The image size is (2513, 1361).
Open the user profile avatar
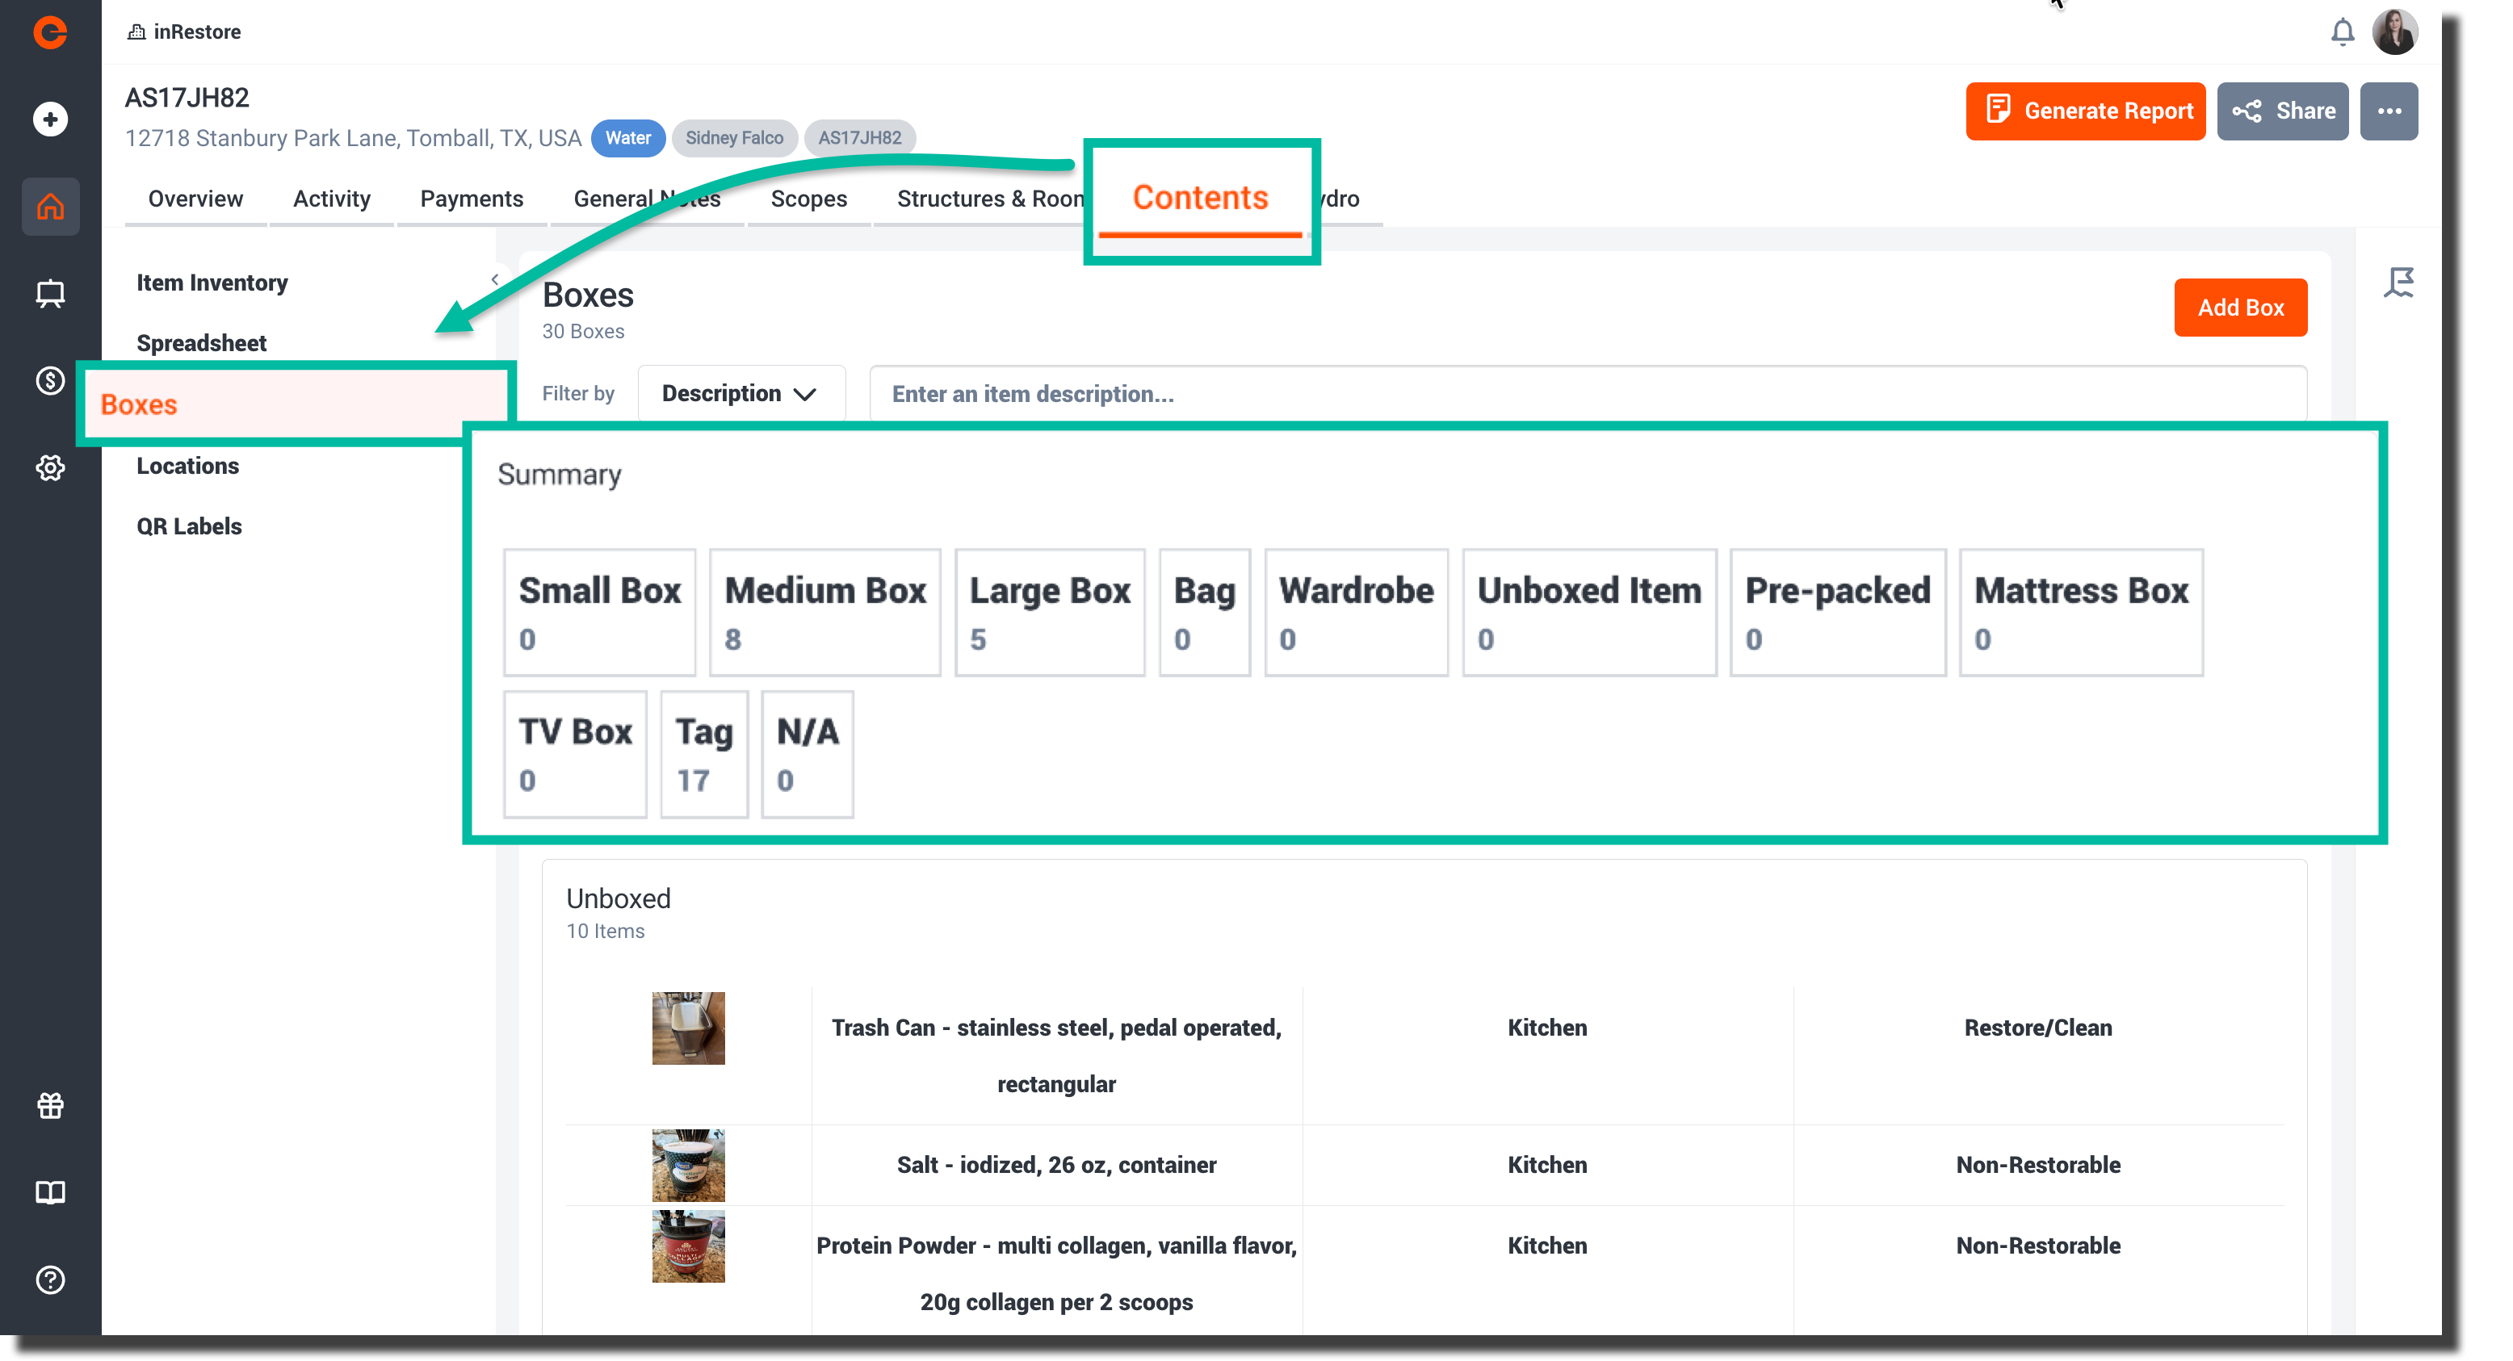tap(2395, 32)
